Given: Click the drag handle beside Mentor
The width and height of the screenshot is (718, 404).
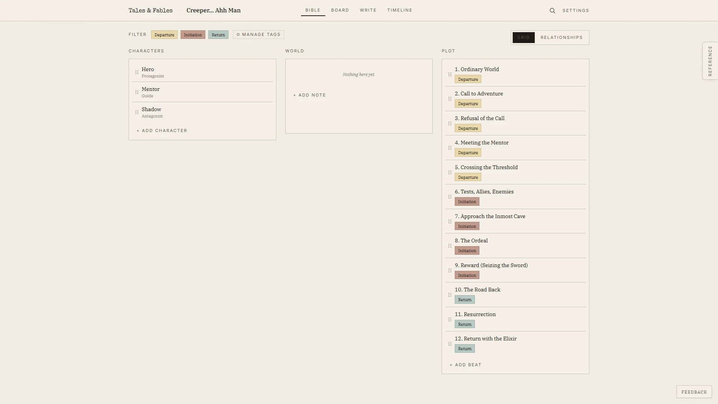Looking at the screenshot, I should [x=137, y=92].
